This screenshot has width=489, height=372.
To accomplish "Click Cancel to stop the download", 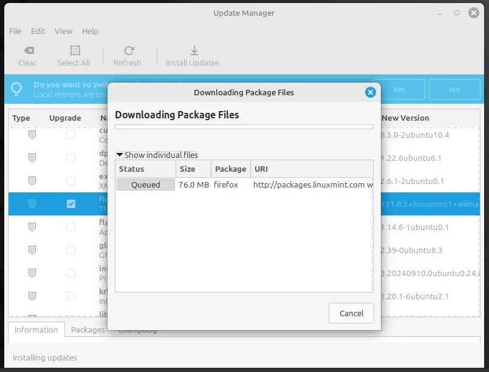I will coord(351,313).
